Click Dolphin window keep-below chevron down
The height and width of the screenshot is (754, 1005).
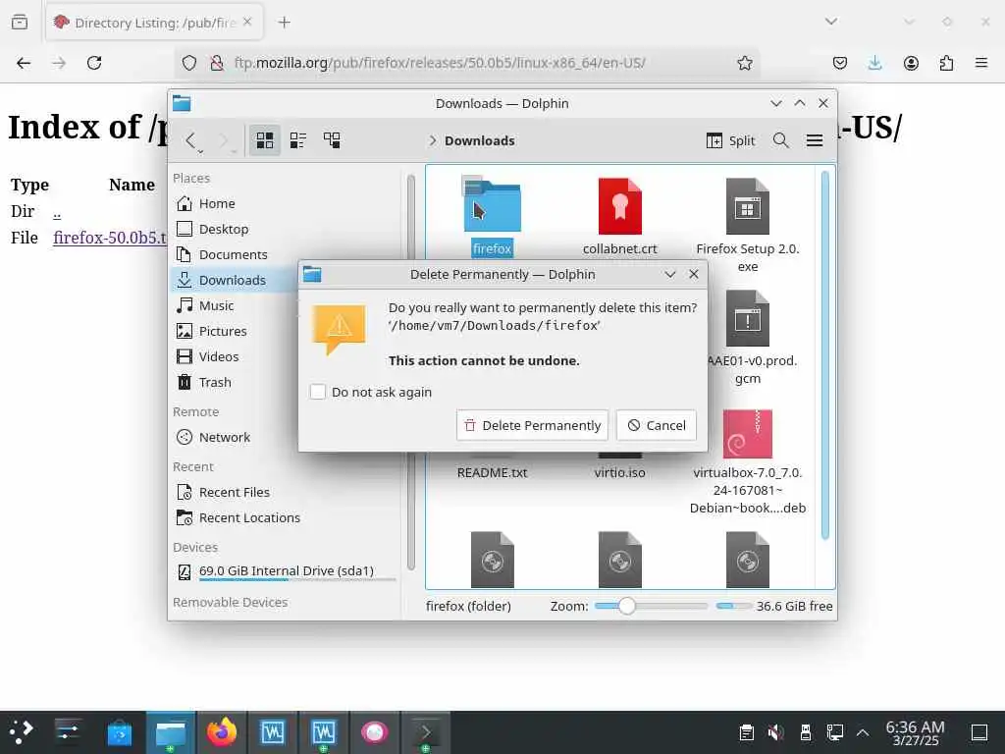776,103
